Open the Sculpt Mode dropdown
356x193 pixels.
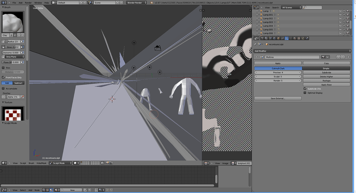point(60,163)
